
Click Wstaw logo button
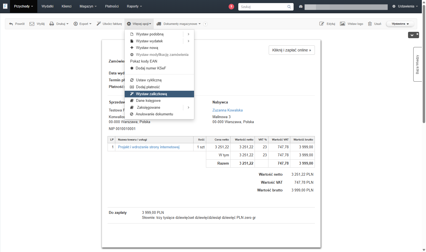[352, 24]
